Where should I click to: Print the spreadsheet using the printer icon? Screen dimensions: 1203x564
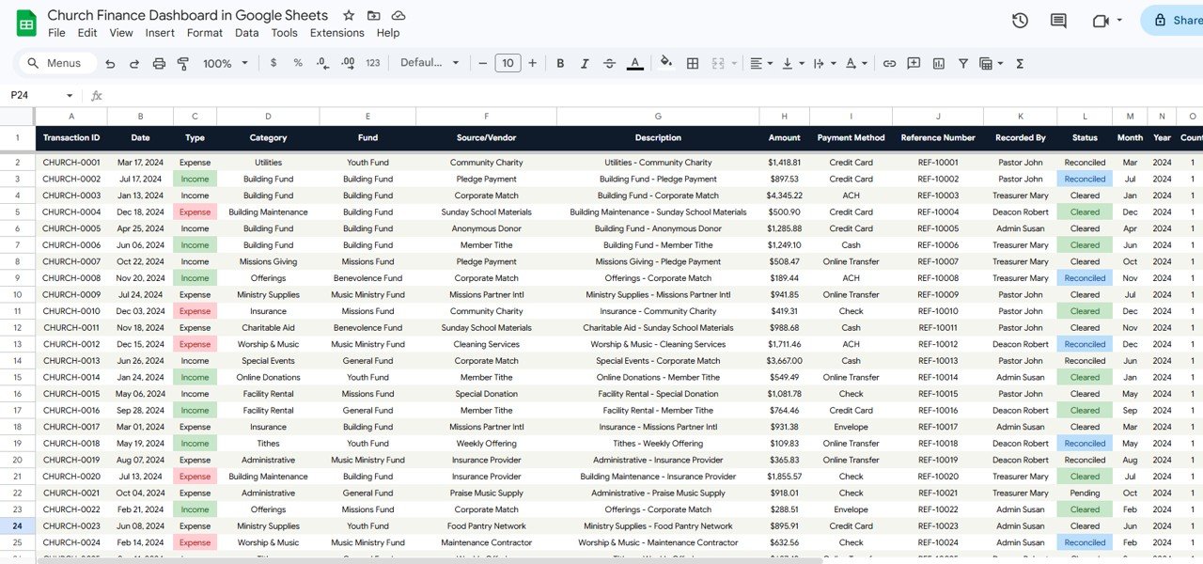pyautogui.click(x=159, y=63)
